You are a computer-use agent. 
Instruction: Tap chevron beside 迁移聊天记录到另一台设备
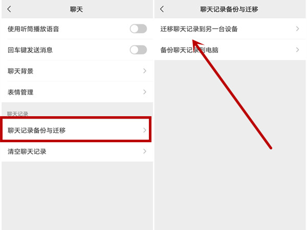pos(297,29)
